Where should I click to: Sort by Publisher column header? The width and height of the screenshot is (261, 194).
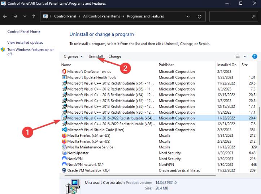tap(166, 65)
